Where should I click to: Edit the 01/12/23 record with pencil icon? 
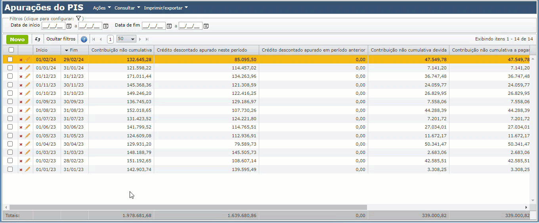[27, 76]
